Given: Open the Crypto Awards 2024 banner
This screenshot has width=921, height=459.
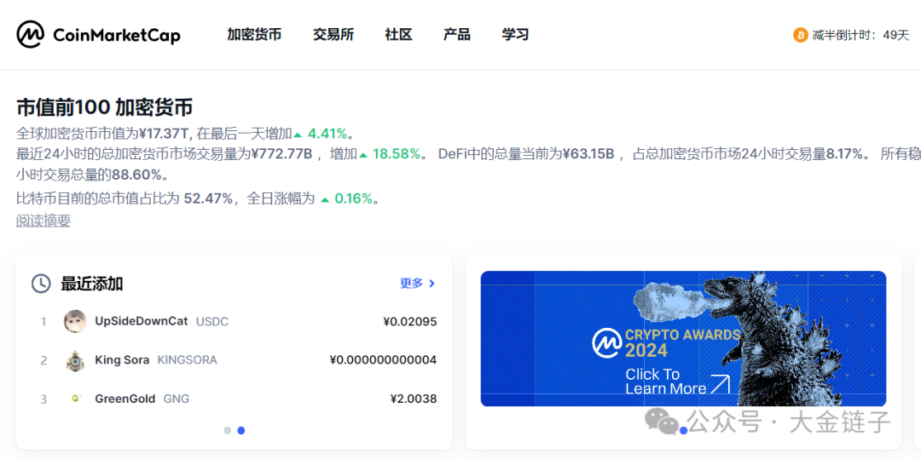Looking at the screenshot, I should [683, 338].
